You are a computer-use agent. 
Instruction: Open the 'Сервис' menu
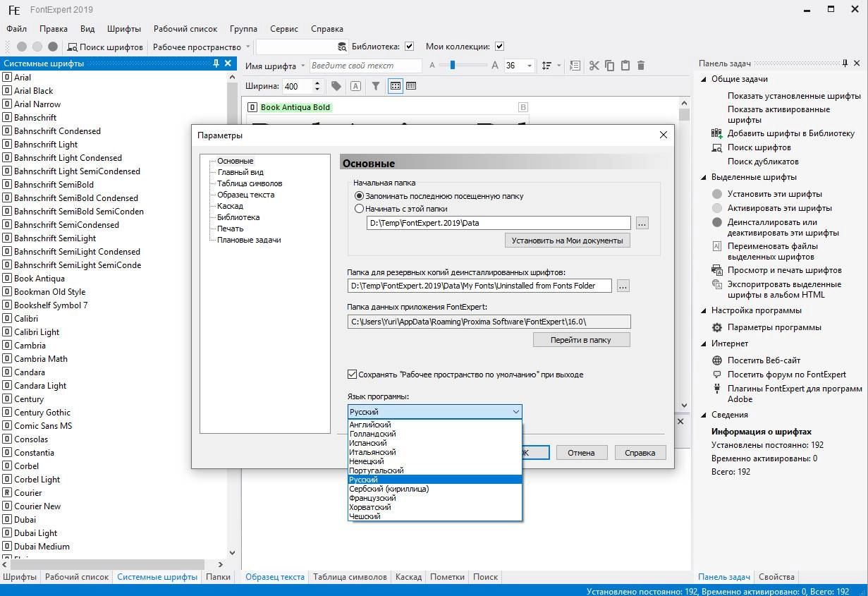tap(284, 29)
